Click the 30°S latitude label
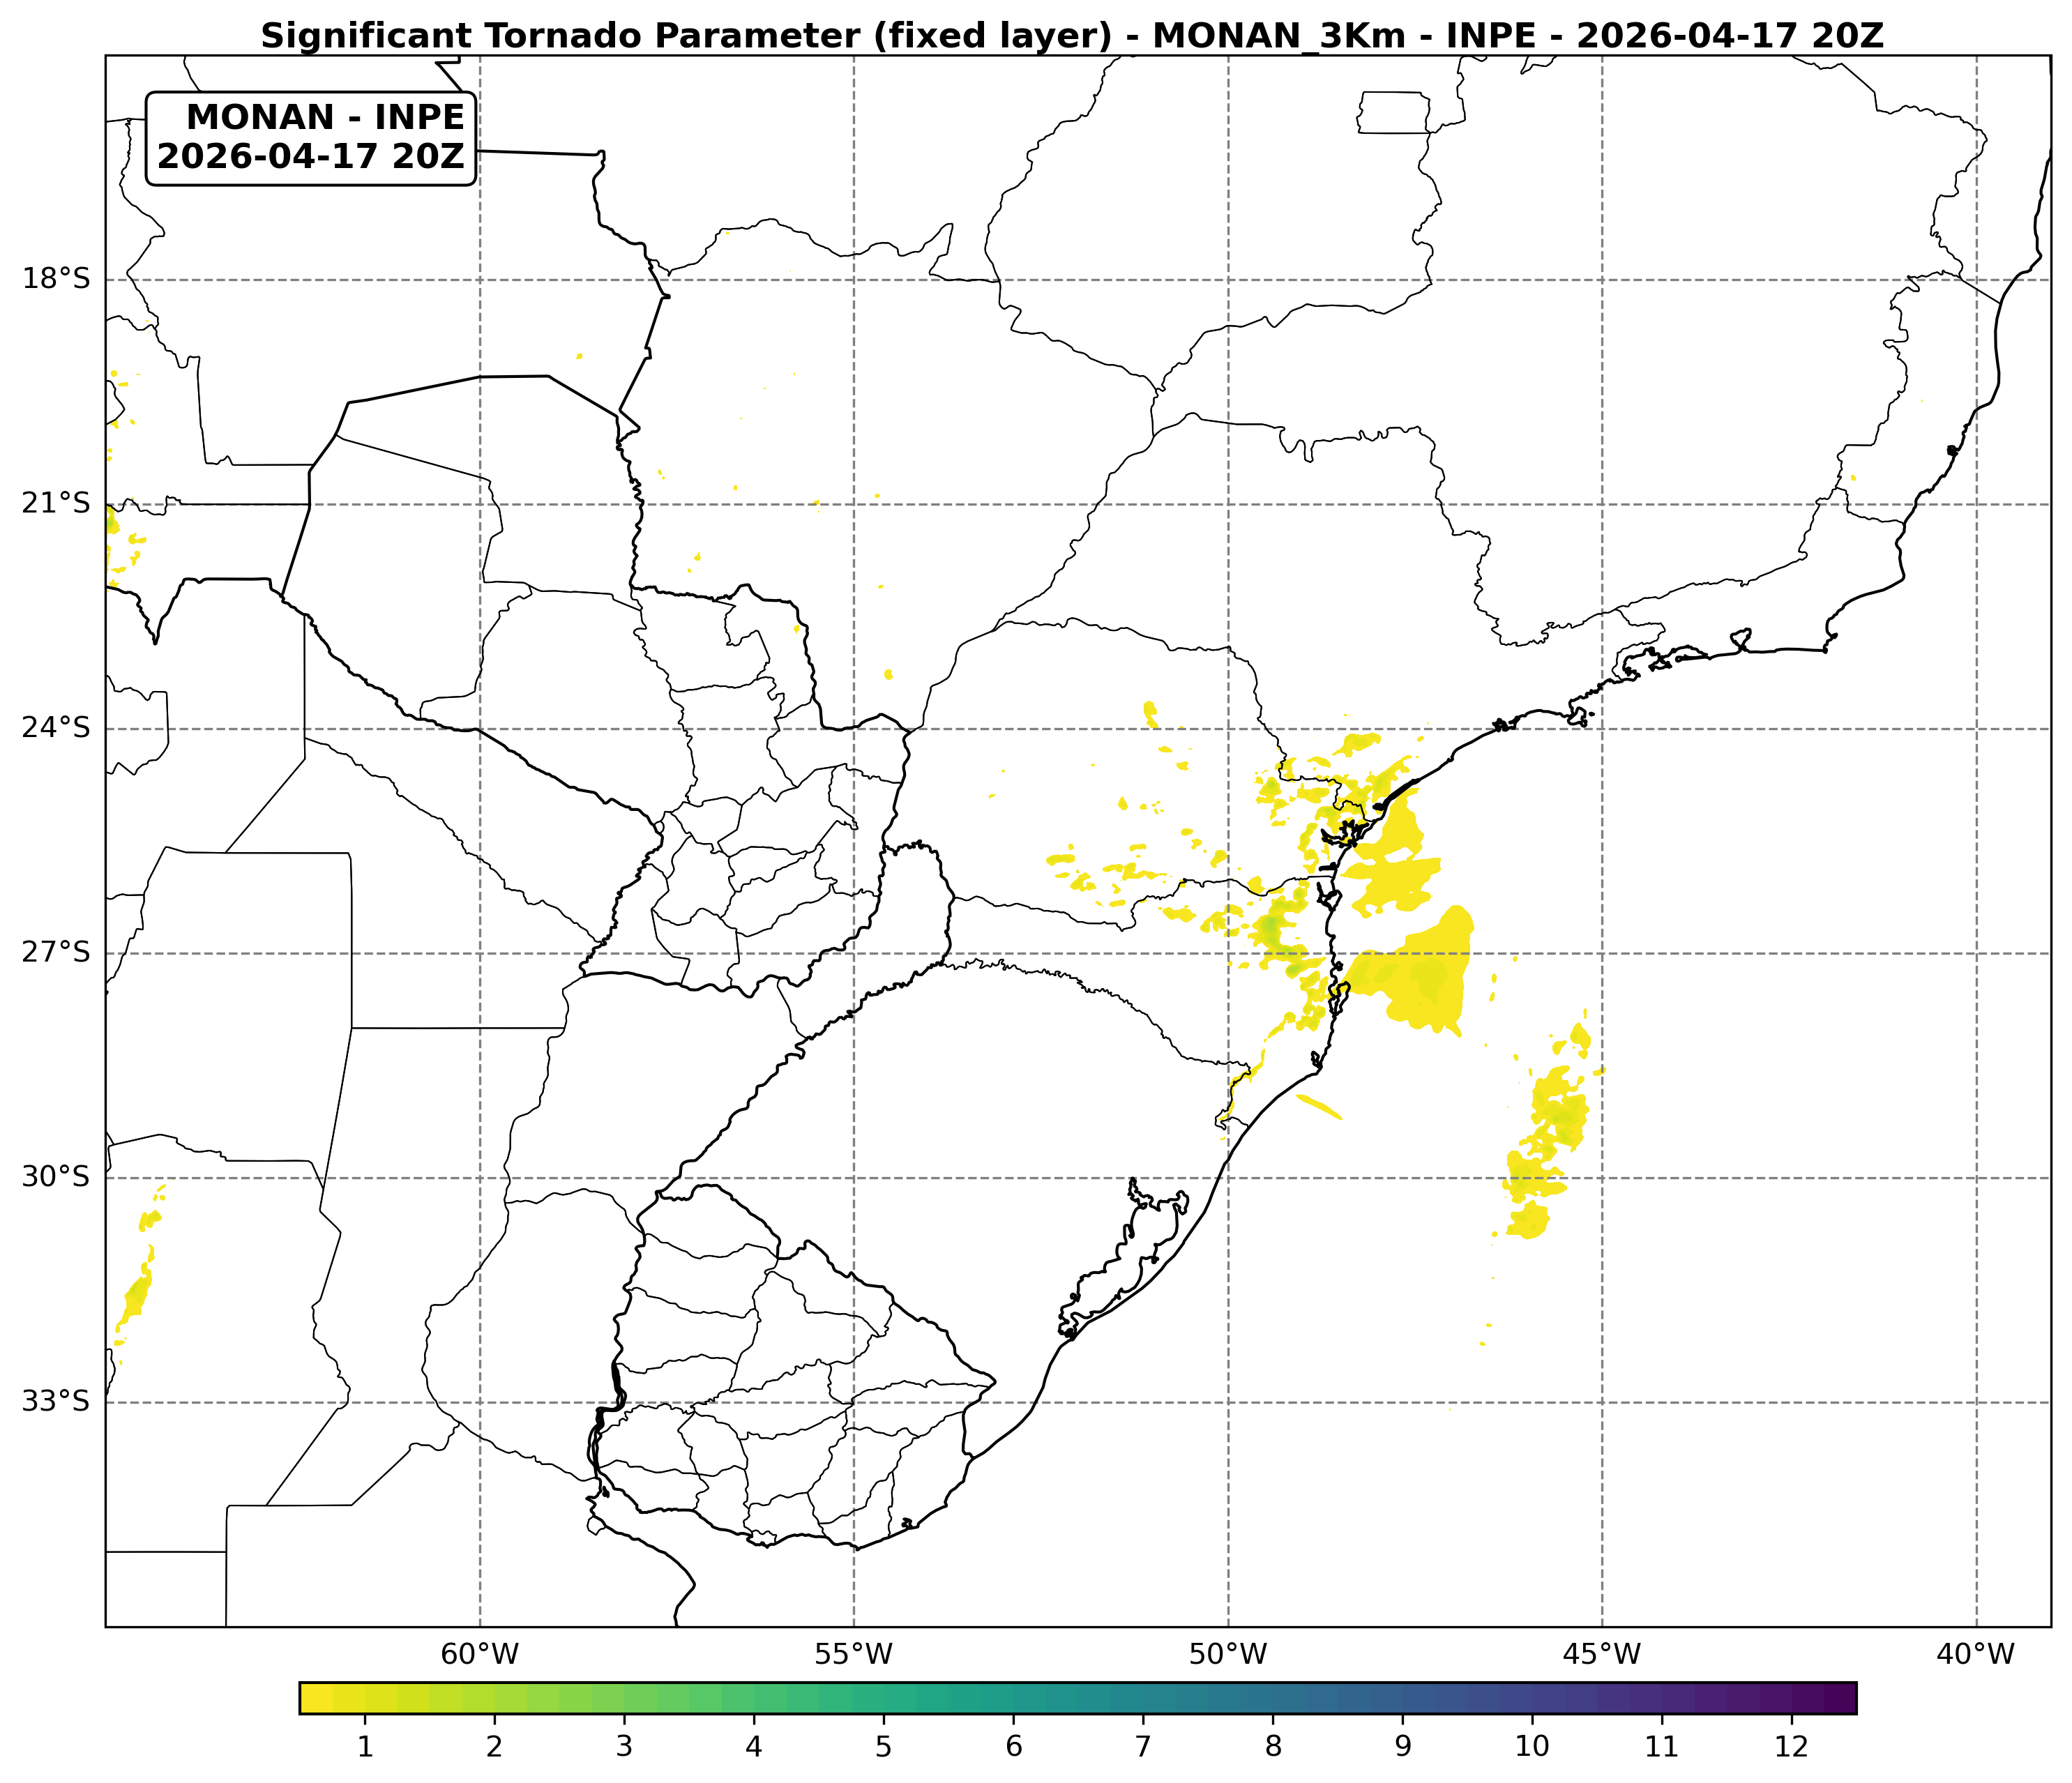2072x1783 pixels. (56, 1177)
